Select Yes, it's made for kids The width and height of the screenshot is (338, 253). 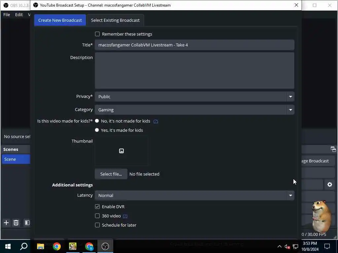point(97,130)
